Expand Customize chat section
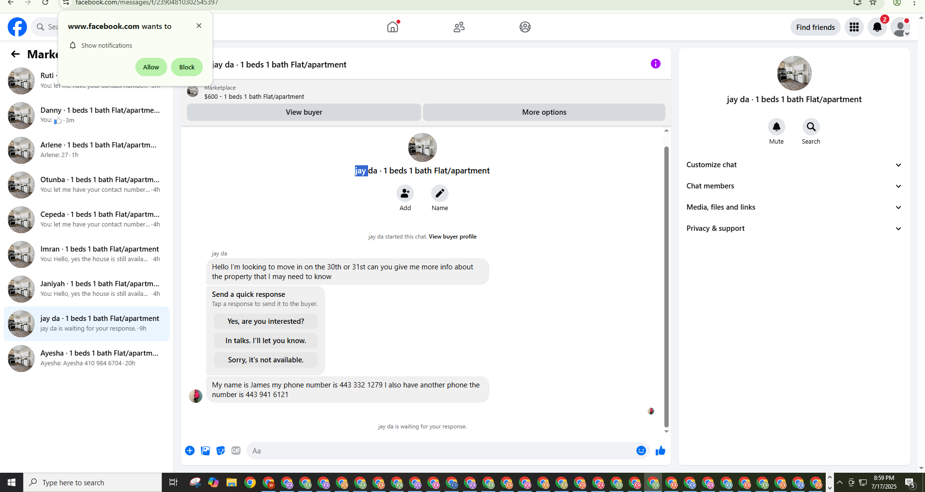925x492 pixels. pos(794,165)
